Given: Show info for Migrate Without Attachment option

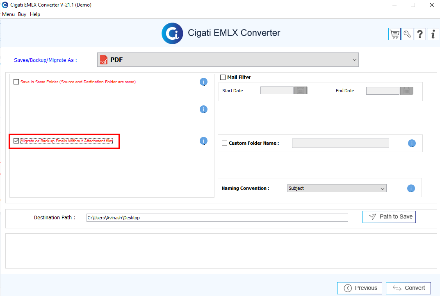Looking at the screenshot, I should click(x=203, y=141).
